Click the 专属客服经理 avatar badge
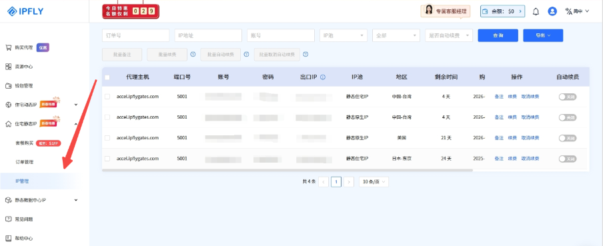Viewport: 603px width, 246px height. [446, 11]
